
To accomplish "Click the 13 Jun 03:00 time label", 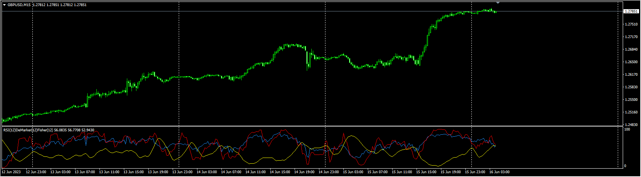I will (60, 172).
